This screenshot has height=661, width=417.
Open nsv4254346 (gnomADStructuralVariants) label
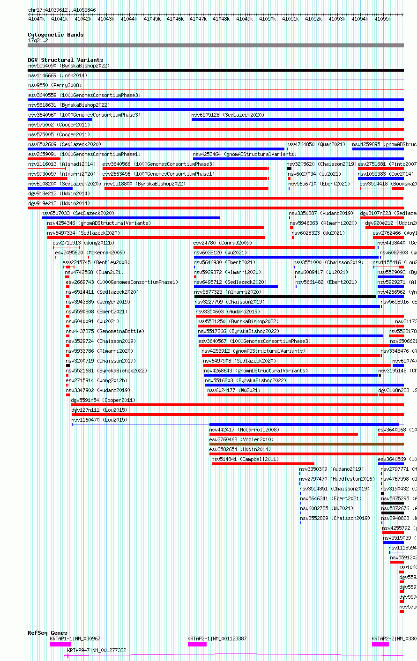coord(99,223)
